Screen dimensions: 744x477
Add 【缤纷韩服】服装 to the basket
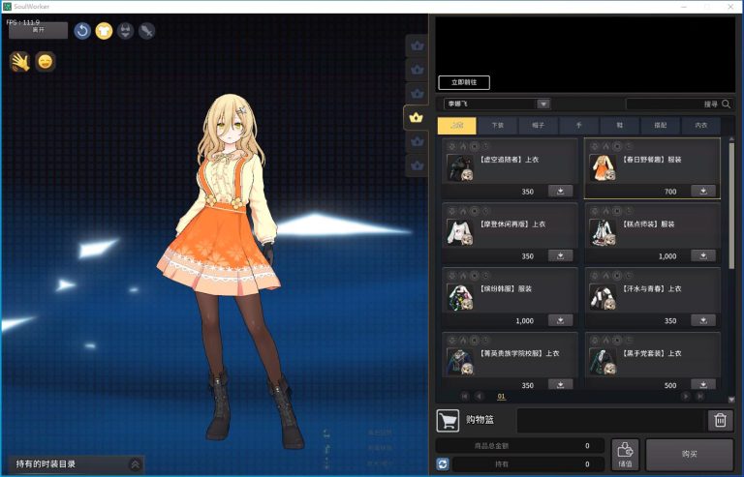pyautogui.click(x=560, y=320)
